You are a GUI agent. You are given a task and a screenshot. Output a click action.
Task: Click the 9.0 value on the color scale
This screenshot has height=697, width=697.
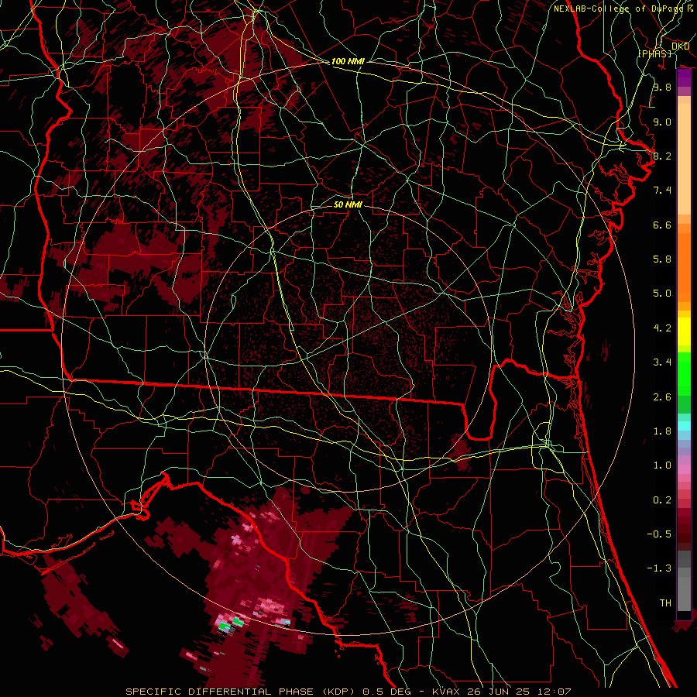662,122
